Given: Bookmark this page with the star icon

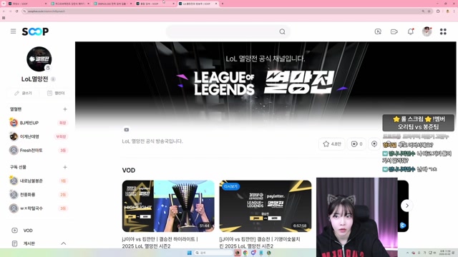Looking at the screenshot, I should coord(429,11).
